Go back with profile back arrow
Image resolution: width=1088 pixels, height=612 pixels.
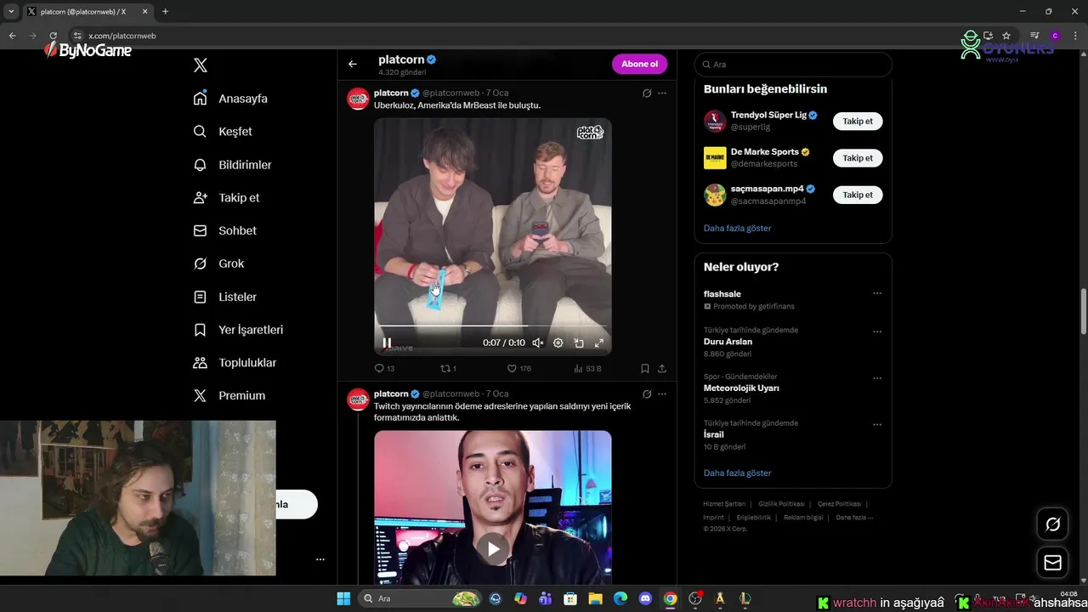point(353,64)
